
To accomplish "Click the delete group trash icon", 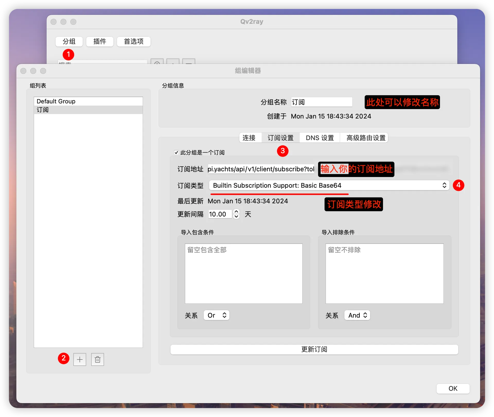I will pos(97,360).
